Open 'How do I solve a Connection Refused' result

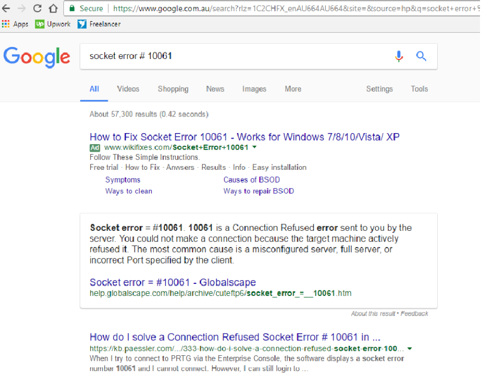pos(235,337)
